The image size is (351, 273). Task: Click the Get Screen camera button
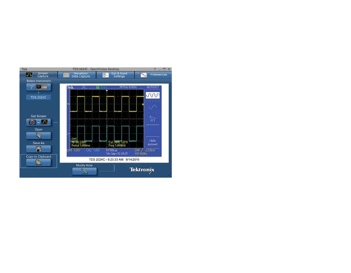[38, 122]
